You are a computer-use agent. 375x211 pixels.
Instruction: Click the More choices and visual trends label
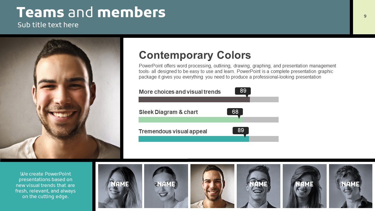[x=180, y=92]
